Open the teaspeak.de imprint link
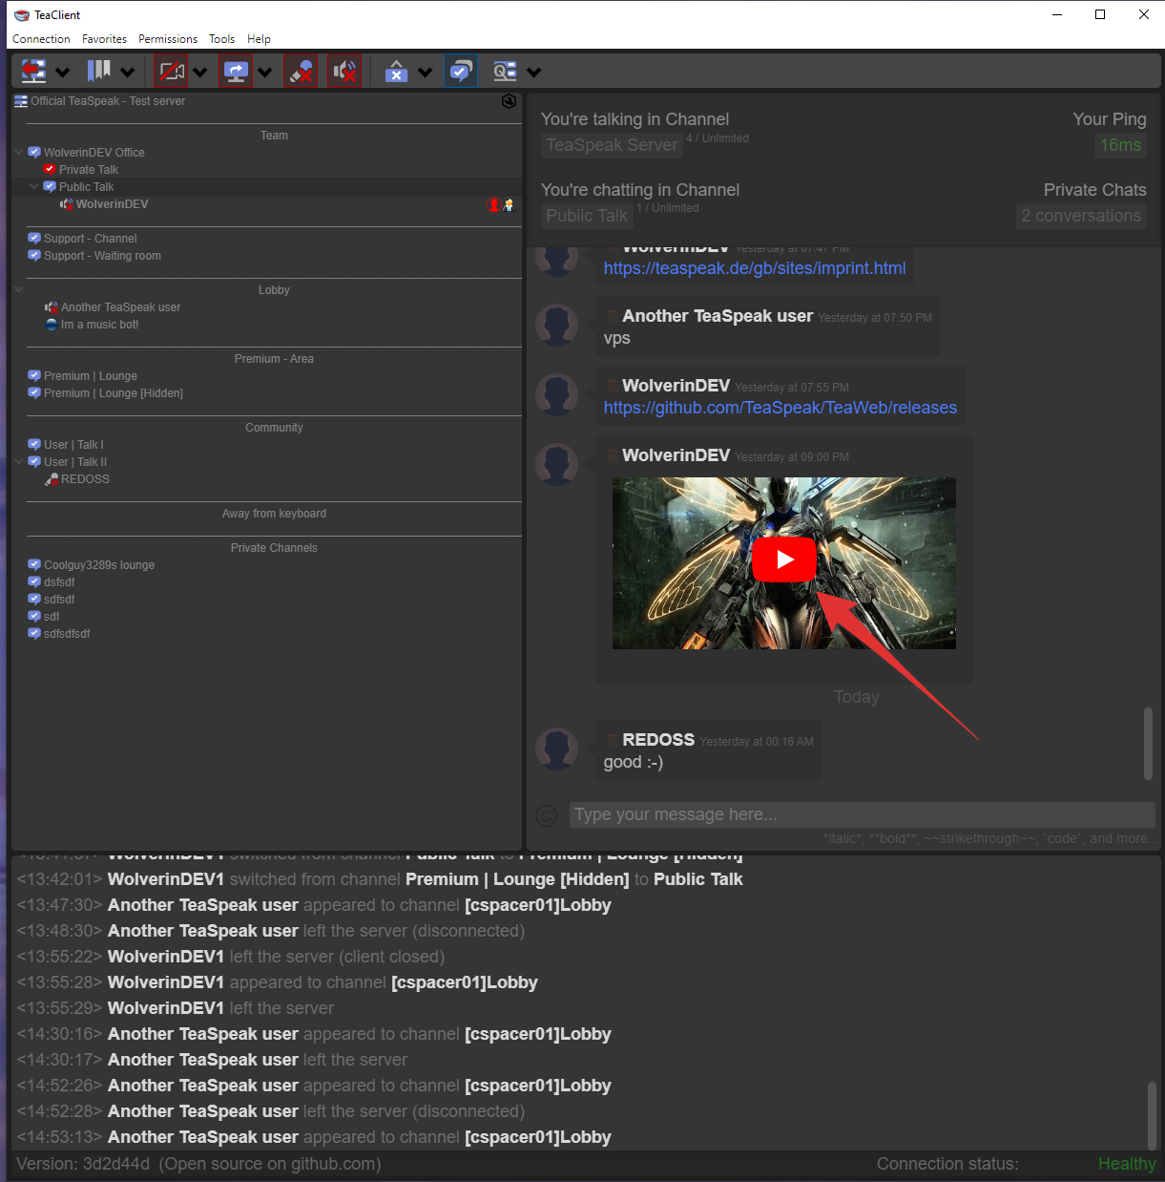The image size is (1165, 1182). [x=755, y=268]
